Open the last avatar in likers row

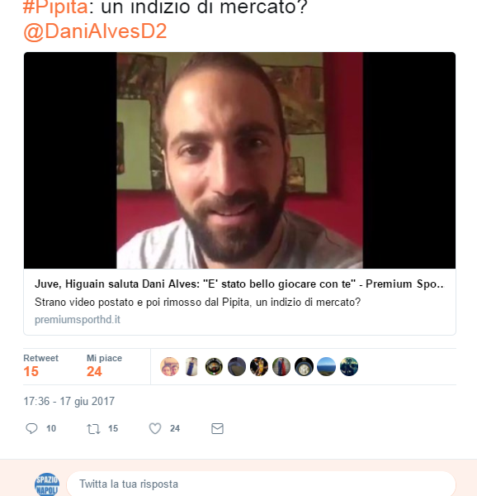(349, 366)
